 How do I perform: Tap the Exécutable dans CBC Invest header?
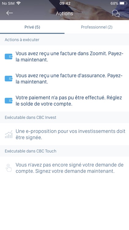(31, 117)
